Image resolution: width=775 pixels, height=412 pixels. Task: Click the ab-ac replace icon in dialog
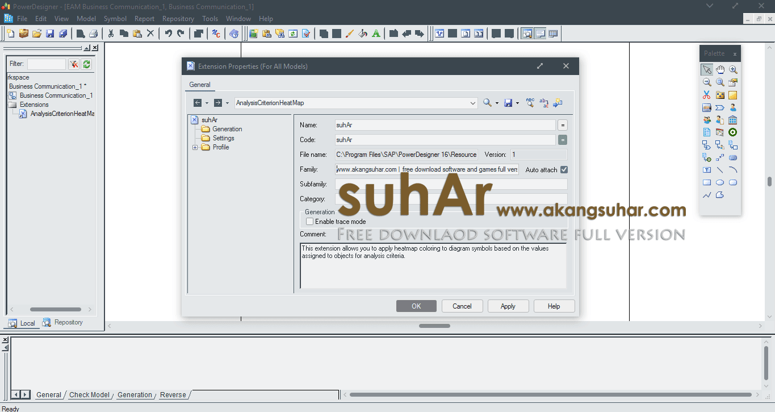coord(544,103)
